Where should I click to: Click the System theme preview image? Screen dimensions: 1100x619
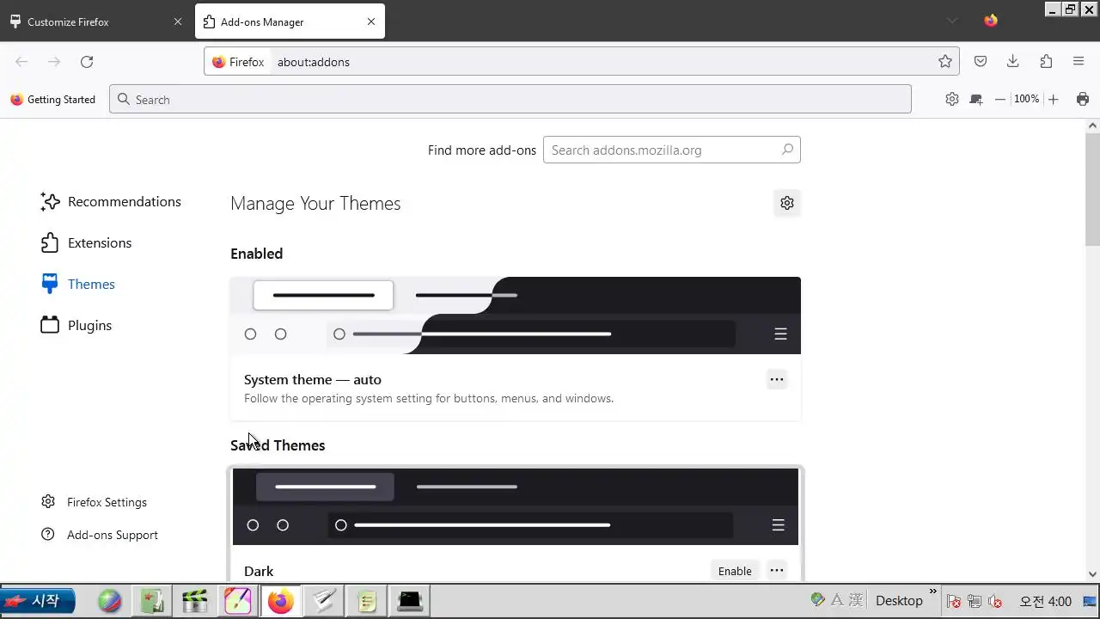coord(516,316)
